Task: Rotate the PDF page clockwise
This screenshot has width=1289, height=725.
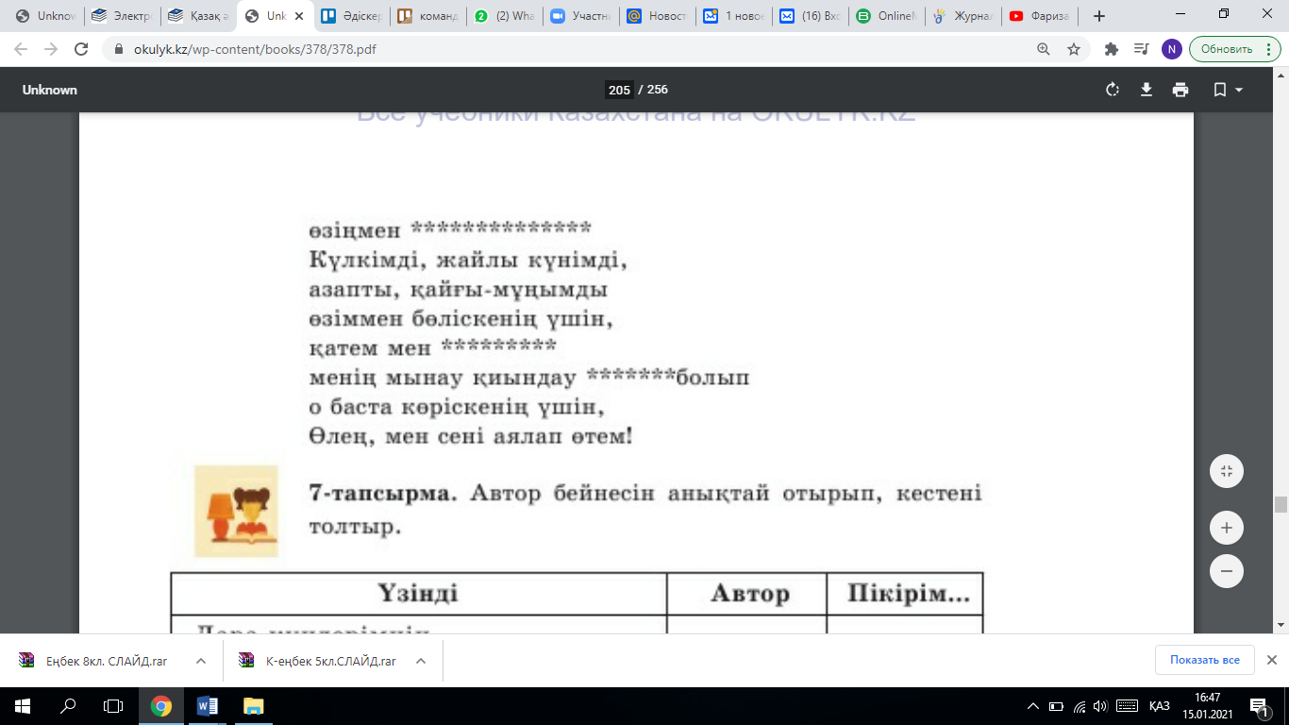Action: 1113,90
